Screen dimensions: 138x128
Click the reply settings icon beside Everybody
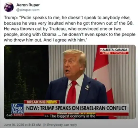click(x=45, y=125)
